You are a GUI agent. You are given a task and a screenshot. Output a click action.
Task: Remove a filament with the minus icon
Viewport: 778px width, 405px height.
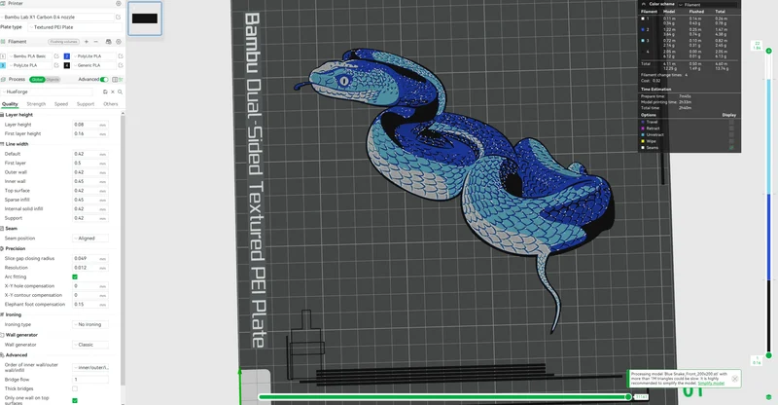click(95, 42)
